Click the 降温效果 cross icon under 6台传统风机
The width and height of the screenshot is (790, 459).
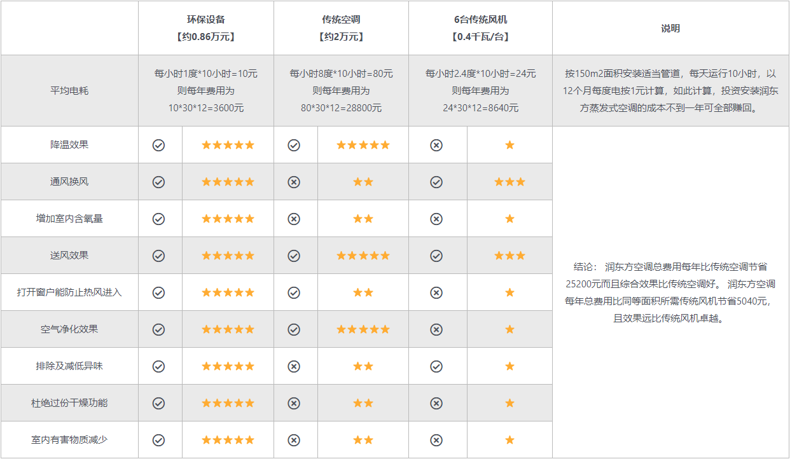pyautogui.click(x=436, y=145)
